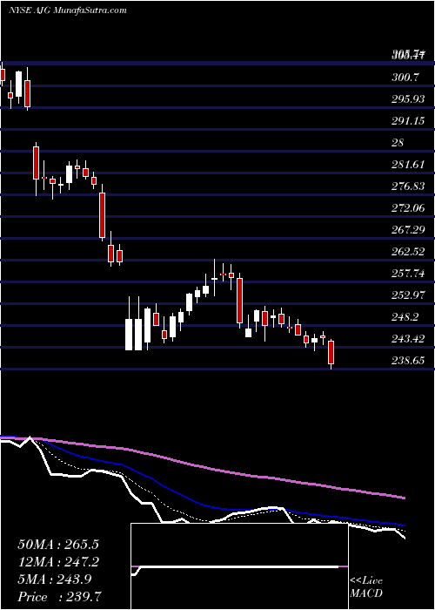
Task: Click the 50MA : 265.5 readout
Action: click(x=58, y=545)
